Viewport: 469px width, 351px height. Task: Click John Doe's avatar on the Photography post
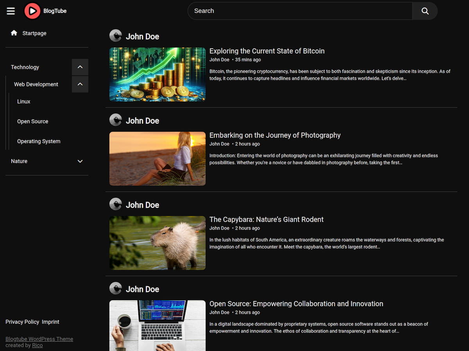(116, 120)
